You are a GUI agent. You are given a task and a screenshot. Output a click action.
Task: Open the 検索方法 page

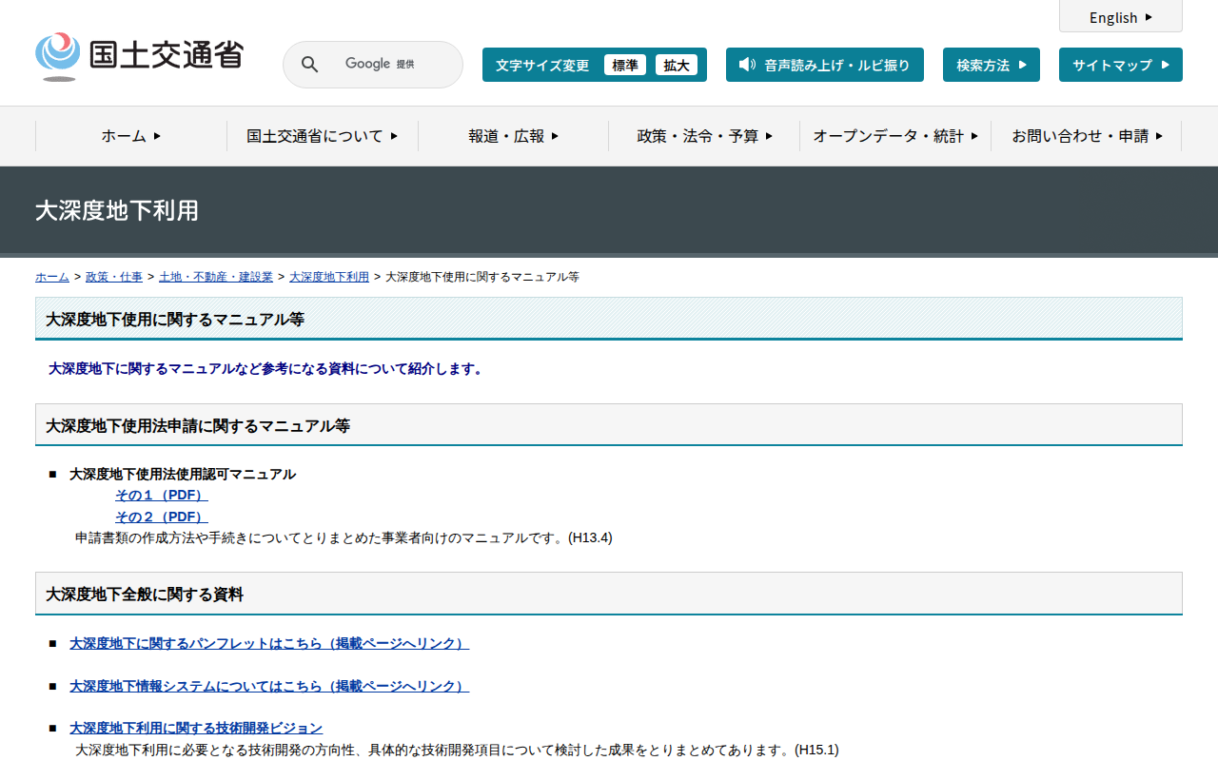pyautogui.click(x=991, y=65)
